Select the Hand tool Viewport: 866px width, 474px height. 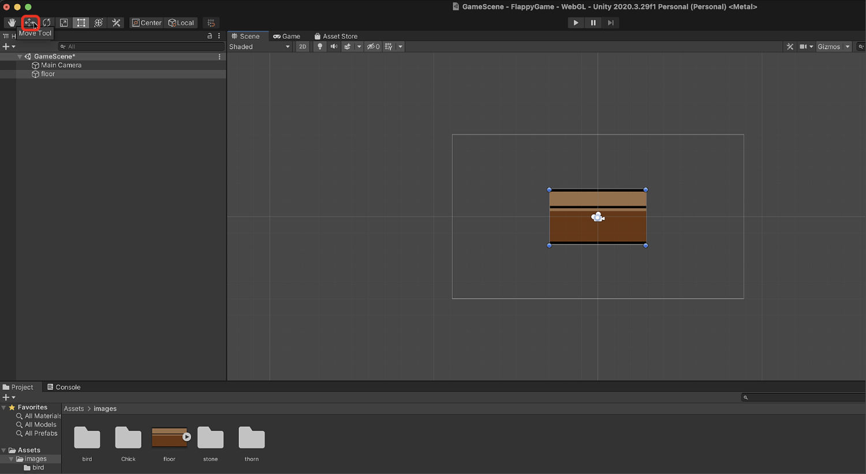click(x=12, y=23)
